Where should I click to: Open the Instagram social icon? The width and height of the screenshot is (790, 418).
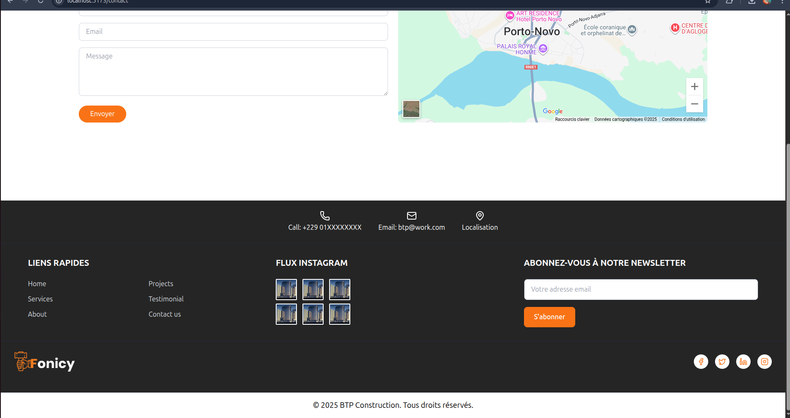click(764, 362)
